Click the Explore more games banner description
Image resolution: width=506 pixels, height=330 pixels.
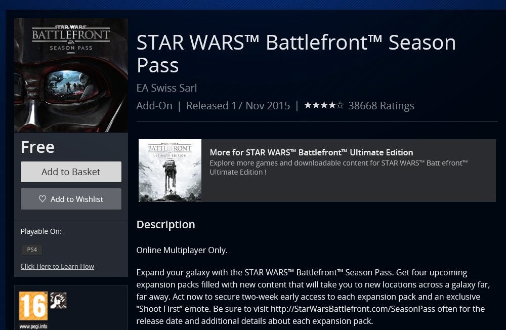339,167
